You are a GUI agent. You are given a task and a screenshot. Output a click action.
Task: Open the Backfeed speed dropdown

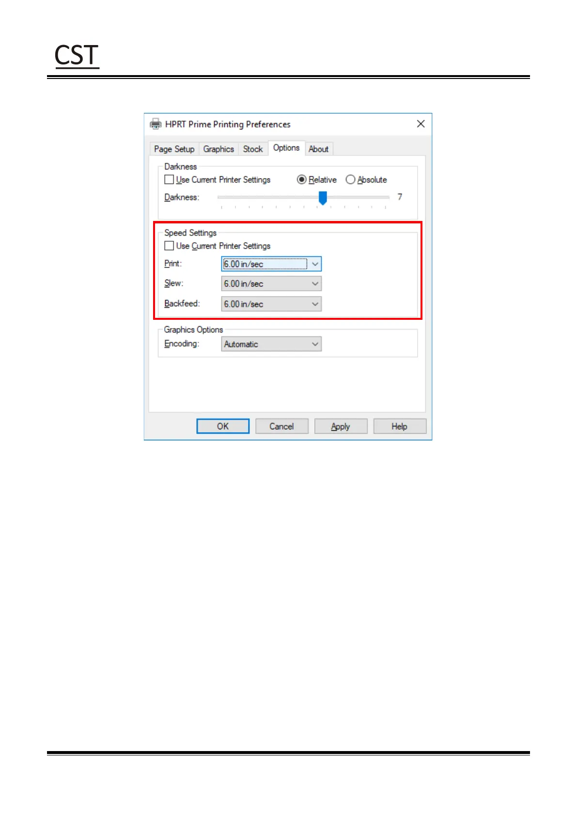(271, 304)
